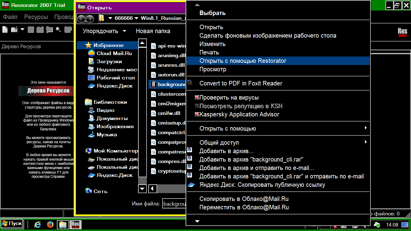Viewport: 411px width, 231px height.
Task: Click the navigation pane scroll down arrow
Action: (x=142, y=189)
